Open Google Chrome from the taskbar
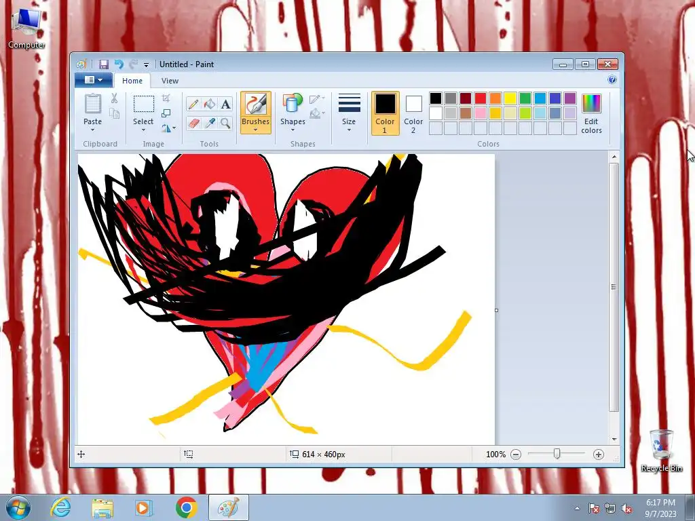This screenshot has width=695, height=521. 186,507
